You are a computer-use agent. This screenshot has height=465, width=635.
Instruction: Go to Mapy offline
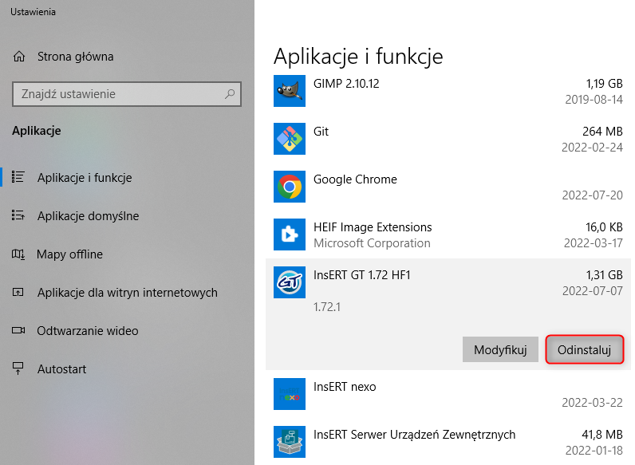click(x=69, y=254)
